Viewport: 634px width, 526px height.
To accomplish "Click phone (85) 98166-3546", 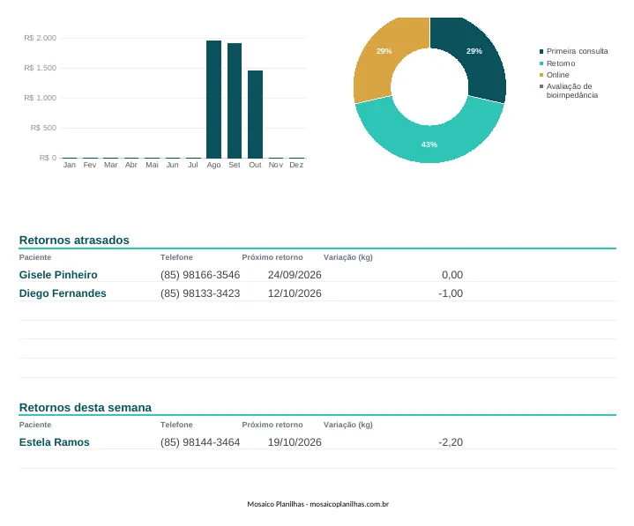I will click(200, 275).
